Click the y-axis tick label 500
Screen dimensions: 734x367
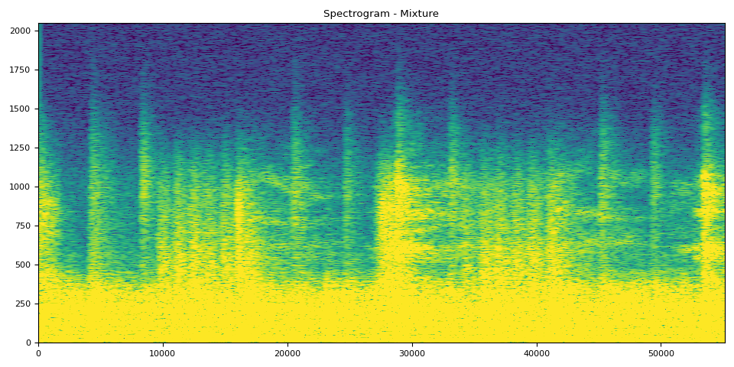24,265
